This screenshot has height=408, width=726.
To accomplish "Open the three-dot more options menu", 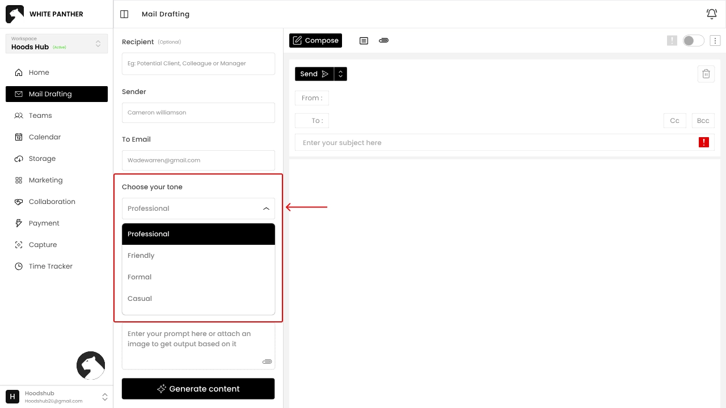I will [715, 41].
